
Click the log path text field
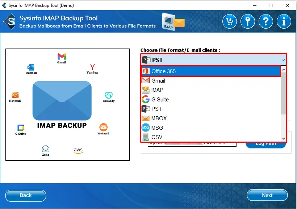[192, 144]
